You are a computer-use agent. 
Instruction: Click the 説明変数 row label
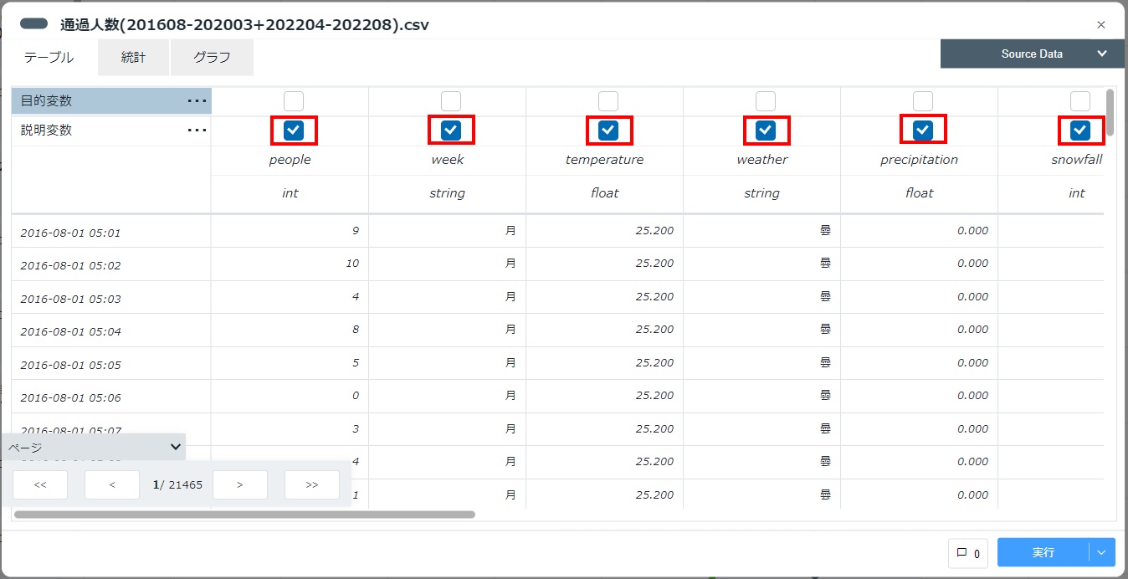47,131
